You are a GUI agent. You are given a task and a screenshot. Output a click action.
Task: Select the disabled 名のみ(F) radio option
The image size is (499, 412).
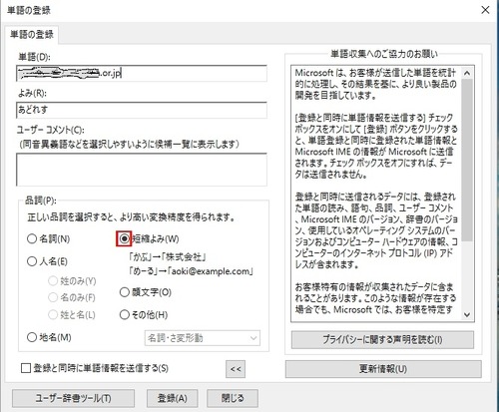coord(53,297)
